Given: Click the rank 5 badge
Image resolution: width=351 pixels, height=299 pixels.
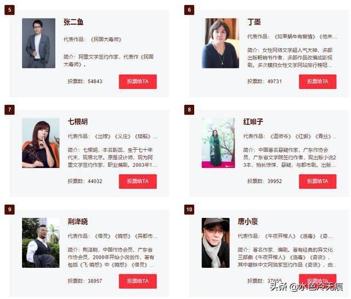Looking at the screenshot, I should (10, 10).
